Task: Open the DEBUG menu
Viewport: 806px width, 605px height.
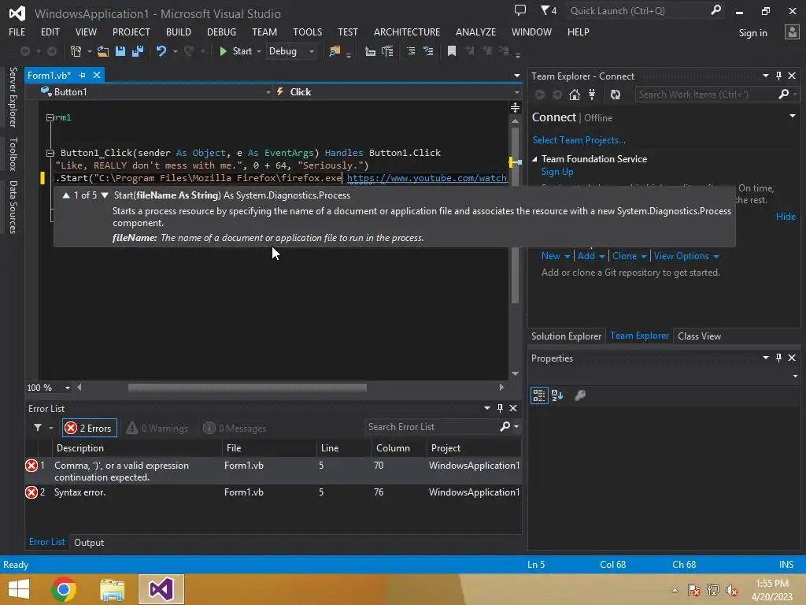Action: coord(221,32)
